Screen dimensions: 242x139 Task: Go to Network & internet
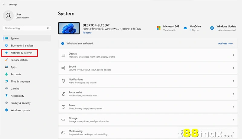tap(21, 53)
